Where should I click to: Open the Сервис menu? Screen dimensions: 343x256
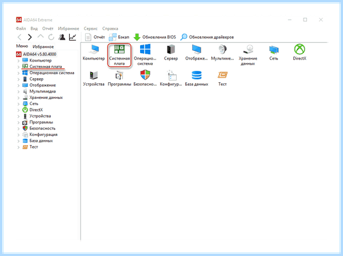click(x=90, y=29)
